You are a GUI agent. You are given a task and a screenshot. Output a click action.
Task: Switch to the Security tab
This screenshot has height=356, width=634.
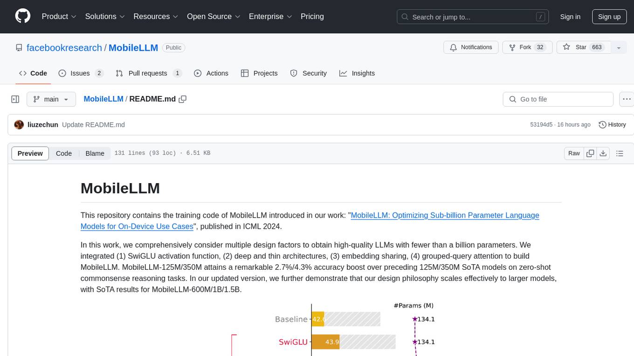(x=309, y=73)
